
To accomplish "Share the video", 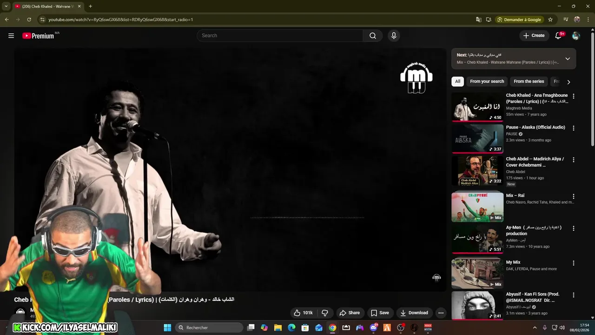I will coord(350,313).
